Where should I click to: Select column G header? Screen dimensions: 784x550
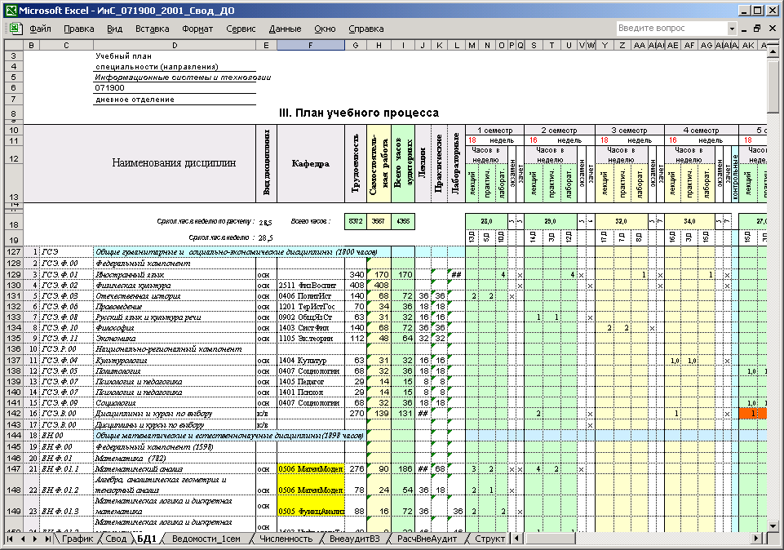(x=356, y=45)
